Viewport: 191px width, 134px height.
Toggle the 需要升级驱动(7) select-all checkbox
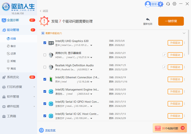tap(43, 33)
